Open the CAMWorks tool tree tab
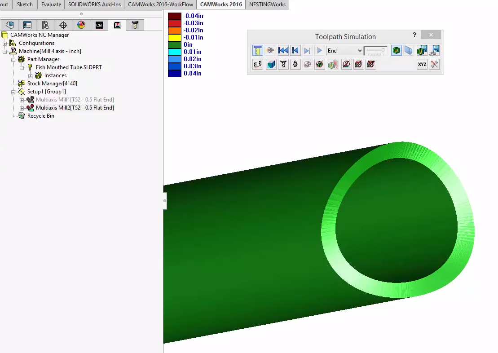The image size is (498, 353). pos(135,25)
